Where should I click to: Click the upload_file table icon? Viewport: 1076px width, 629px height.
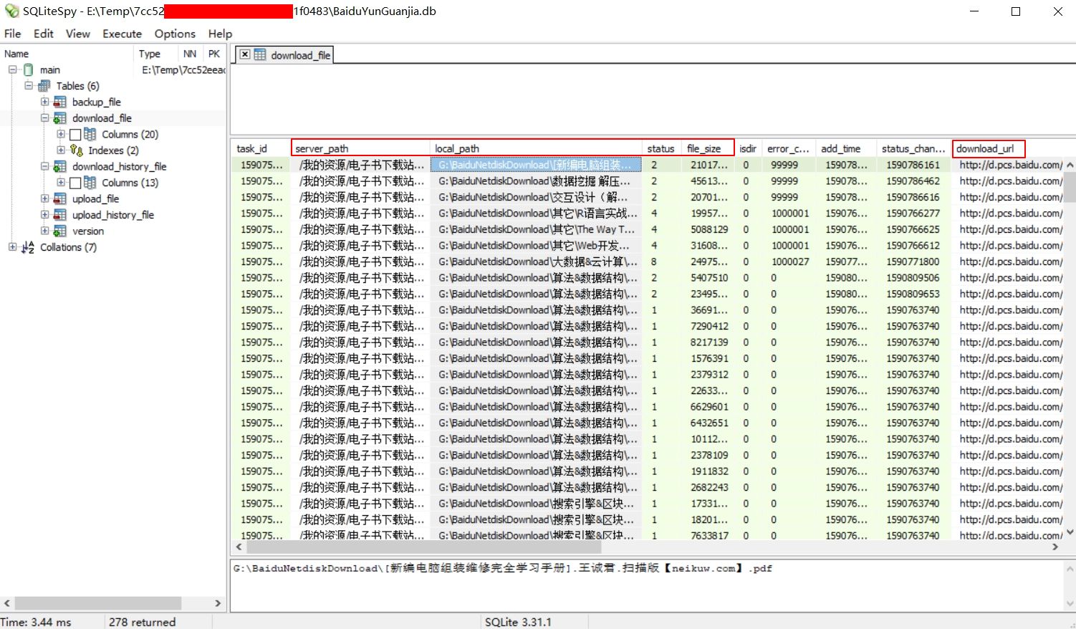click(60, 198)
